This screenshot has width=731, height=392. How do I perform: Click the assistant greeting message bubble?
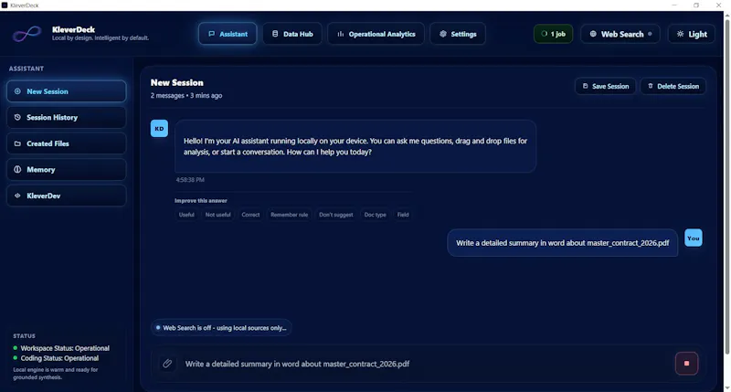tap(355, 146)
